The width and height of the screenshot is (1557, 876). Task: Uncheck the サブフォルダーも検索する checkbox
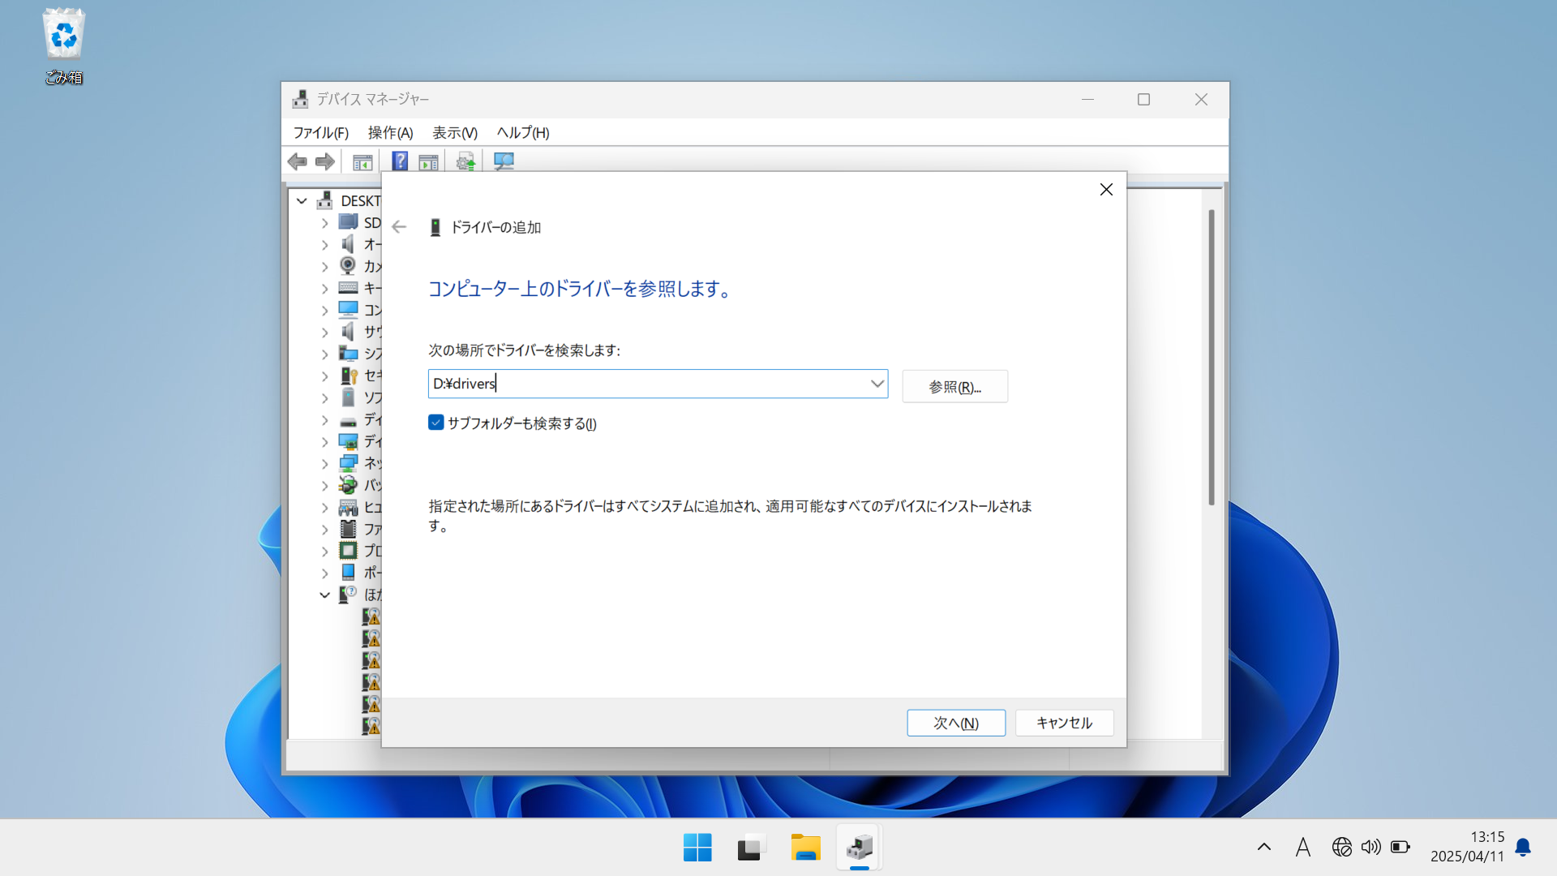(436, 423)
